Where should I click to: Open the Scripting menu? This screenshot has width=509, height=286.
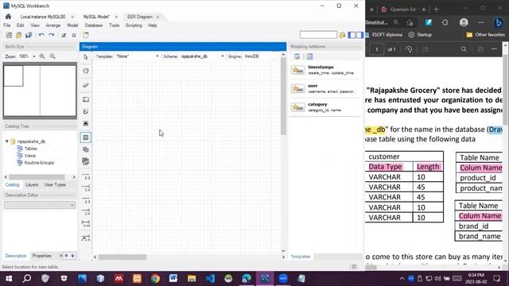tap(134, 25)
